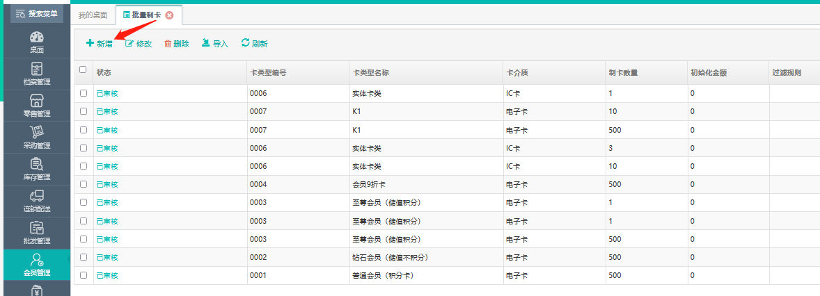Click 钻石会员 (储值不积分) name cell
This screenshot has height=296, width=820.
426,257
